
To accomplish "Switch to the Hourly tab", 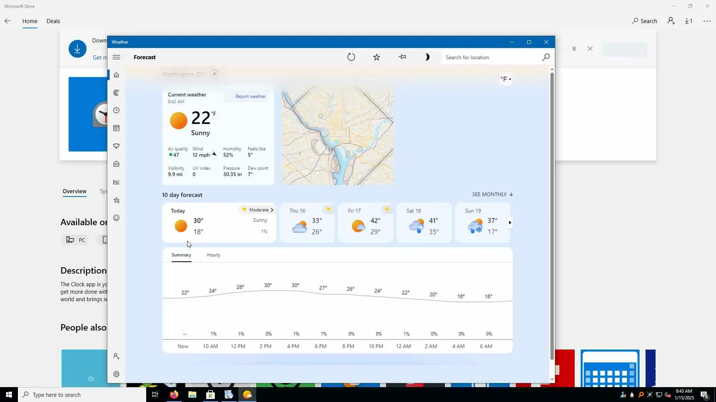I will (x=213, y=255).
